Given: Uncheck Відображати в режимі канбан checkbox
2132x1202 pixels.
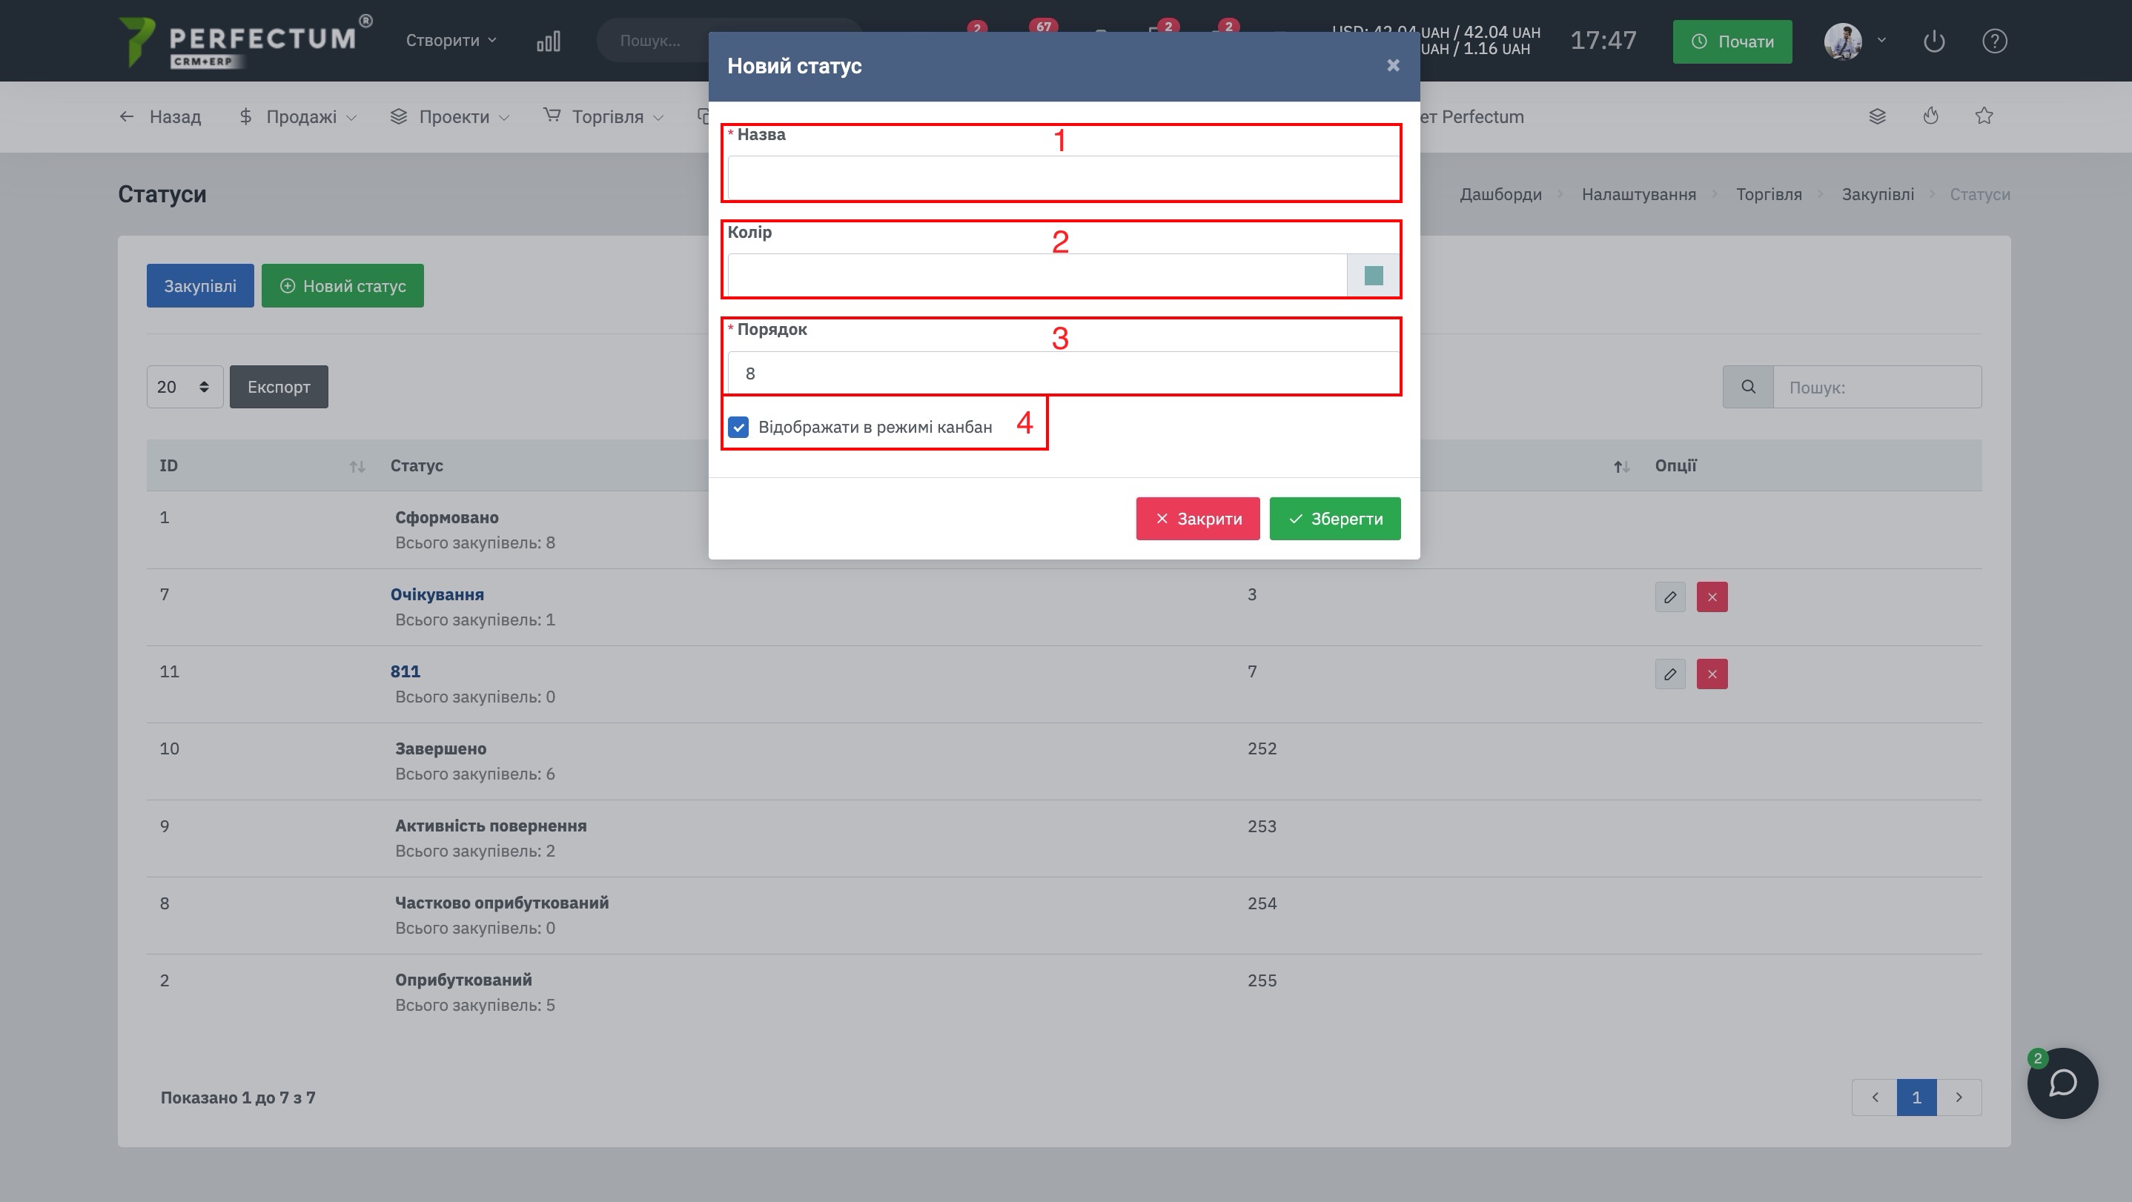Looking at the screenshot, I should [x=738, y=427].
